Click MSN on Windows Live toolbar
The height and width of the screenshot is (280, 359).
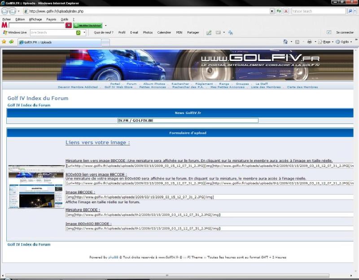[x=179, y=32]
